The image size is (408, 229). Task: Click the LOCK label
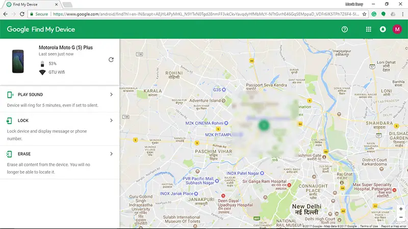point(23,121)
